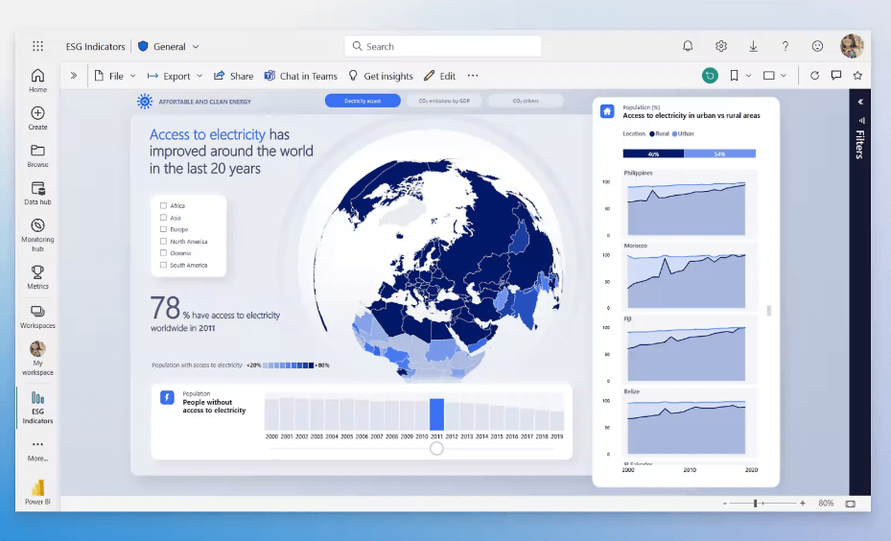Select the highlighted 2011 bar

point(436,414)
